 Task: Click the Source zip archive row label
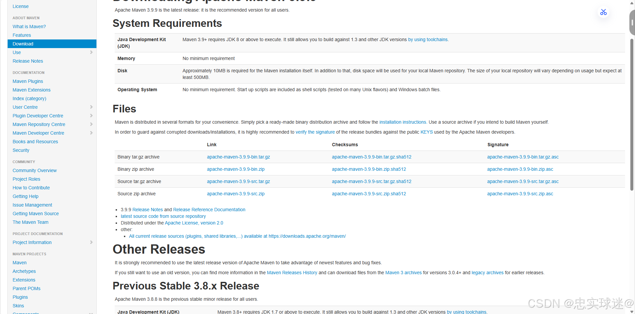136,194
